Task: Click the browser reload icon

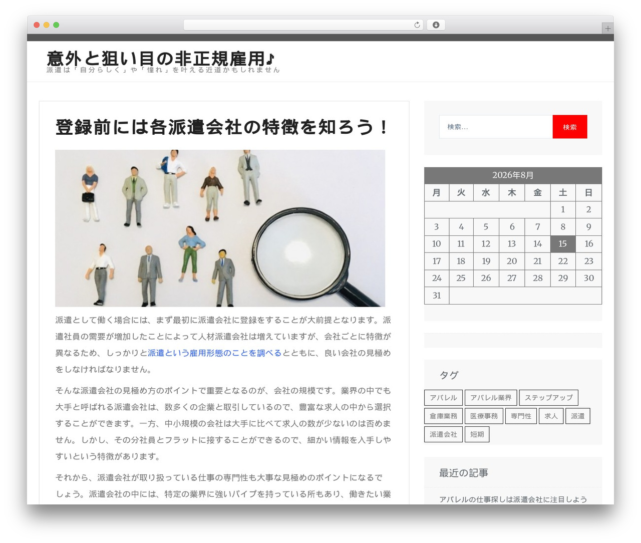Action: 417,25
